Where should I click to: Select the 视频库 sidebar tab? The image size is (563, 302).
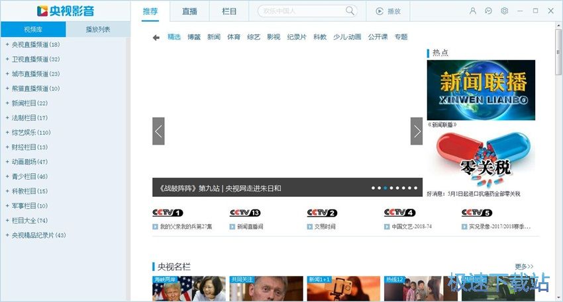(x=33, y=29)
